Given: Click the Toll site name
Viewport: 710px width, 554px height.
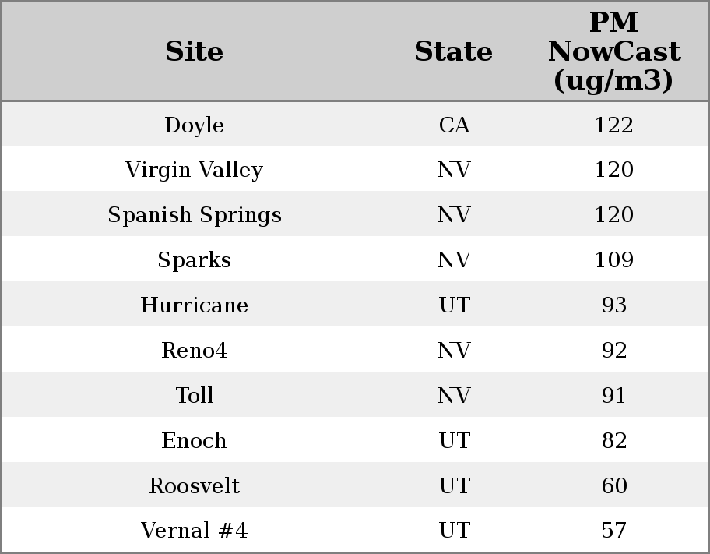Looking at the screenshot, I should (x=194, y=396).
